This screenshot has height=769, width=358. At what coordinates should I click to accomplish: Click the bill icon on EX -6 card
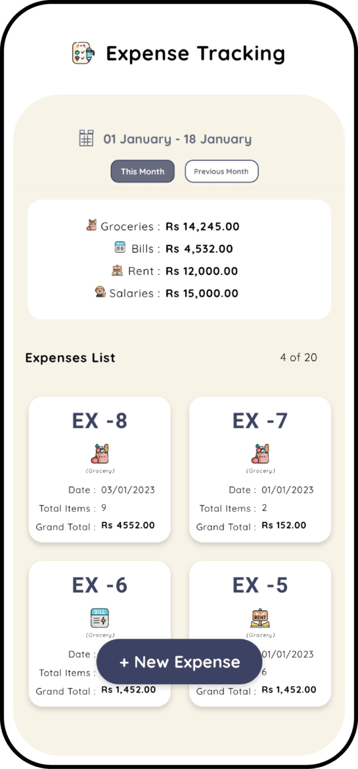[100, 618]
